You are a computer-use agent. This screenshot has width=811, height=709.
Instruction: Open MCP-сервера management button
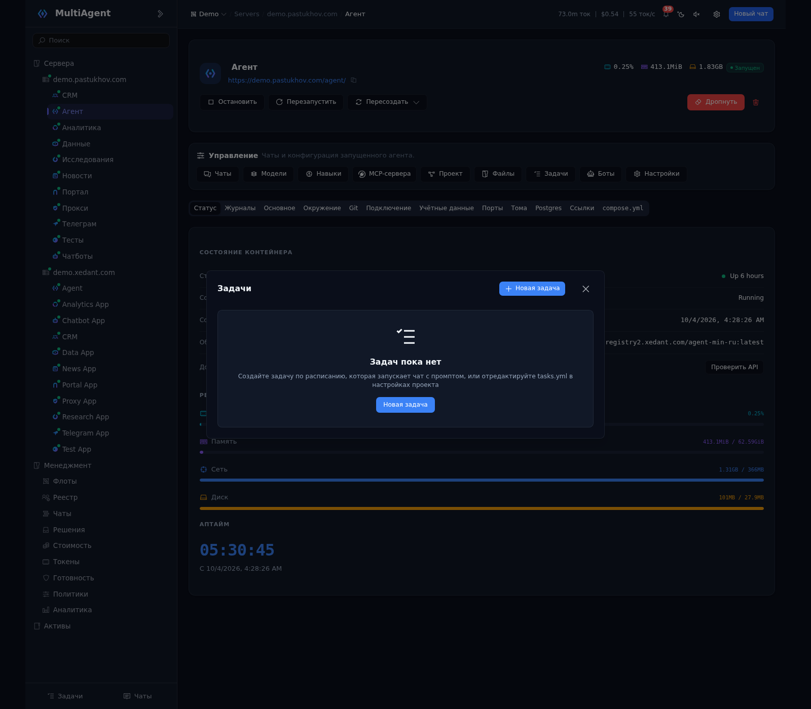385,174
